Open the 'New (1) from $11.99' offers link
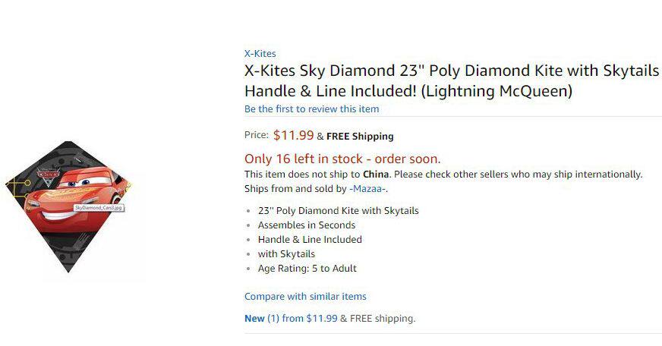The height and width of the screenshot is (346, 662). pos(291,319)
